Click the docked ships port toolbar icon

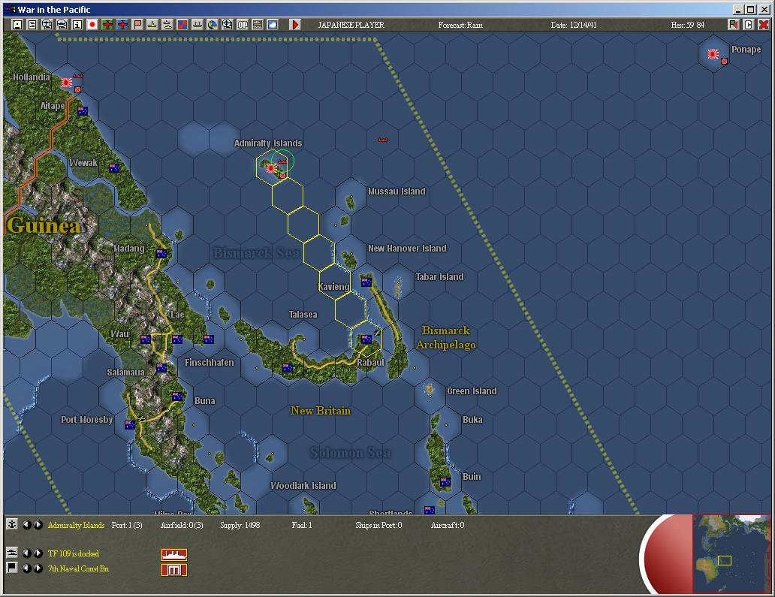tap(198, 25)
